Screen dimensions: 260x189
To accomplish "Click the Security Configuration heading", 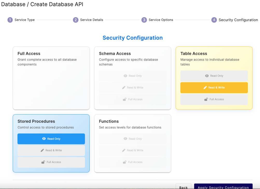I will pyautogui.click(x=132, y=38).
